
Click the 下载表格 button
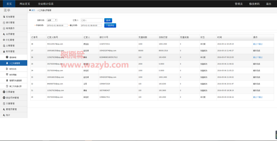point(110,25)
